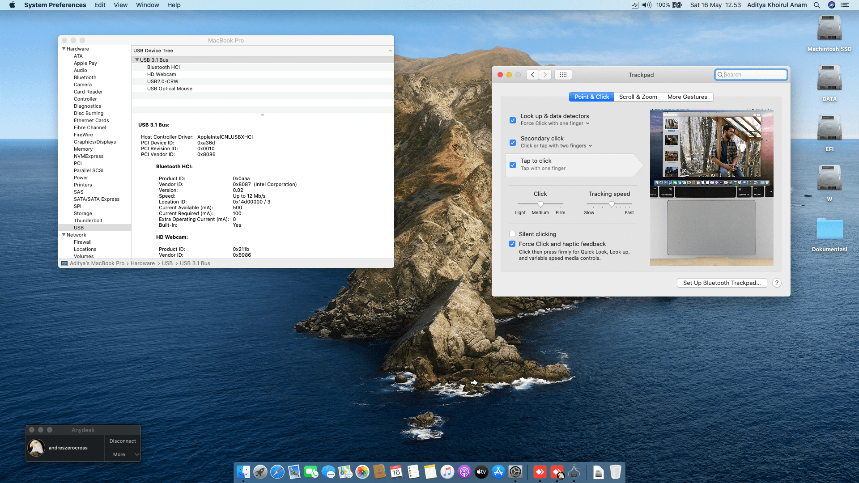Viewport: 859px width, 483px height.
Task: Open Click or tap with two fingers dropdown
Action: point(556,146)
